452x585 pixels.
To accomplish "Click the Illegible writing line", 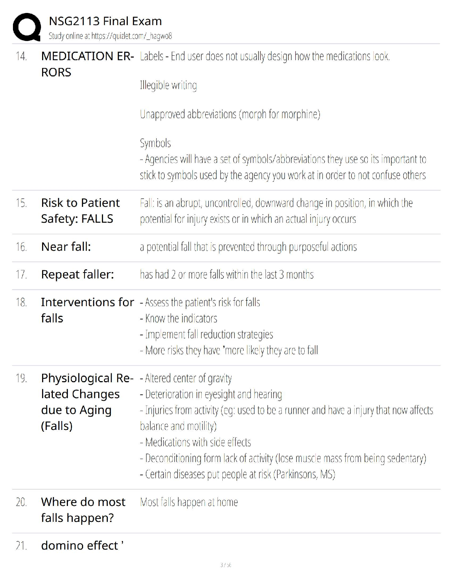I will pyautogui.click(x=168, y=85).
